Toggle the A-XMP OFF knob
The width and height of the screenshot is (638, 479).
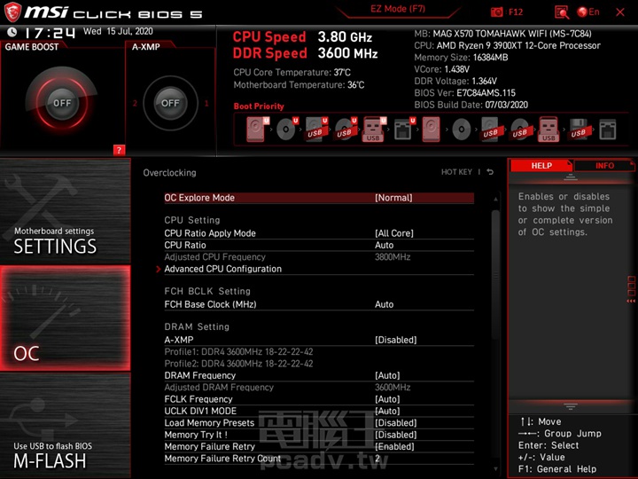(x=170, y=103)
